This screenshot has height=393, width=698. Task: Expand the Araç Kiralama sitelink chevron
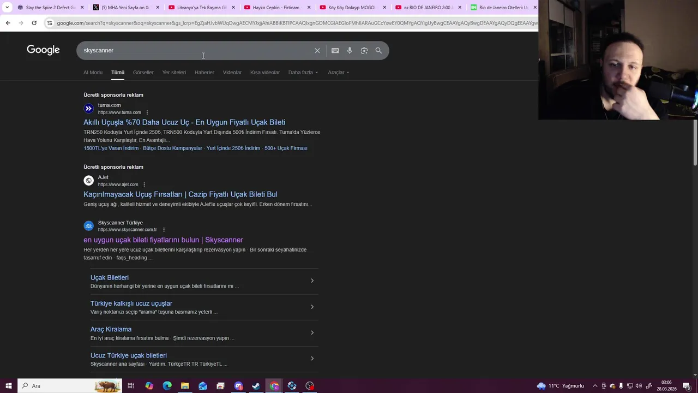click(x=312, y=332)
